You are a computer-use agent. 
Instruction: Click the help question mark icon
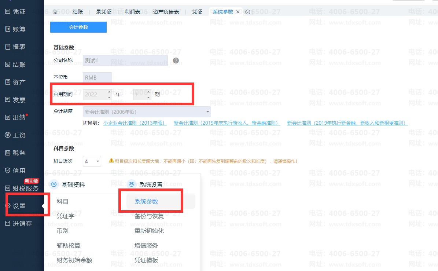(176, 61)
